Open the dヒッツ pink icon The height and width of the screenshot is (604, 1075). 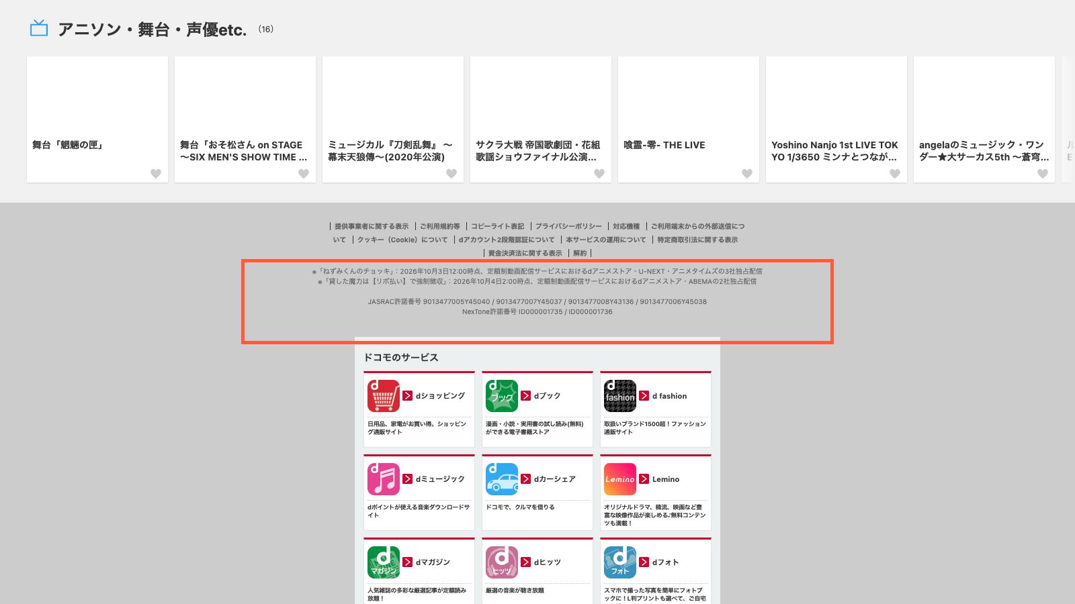(x=502, y=562)
